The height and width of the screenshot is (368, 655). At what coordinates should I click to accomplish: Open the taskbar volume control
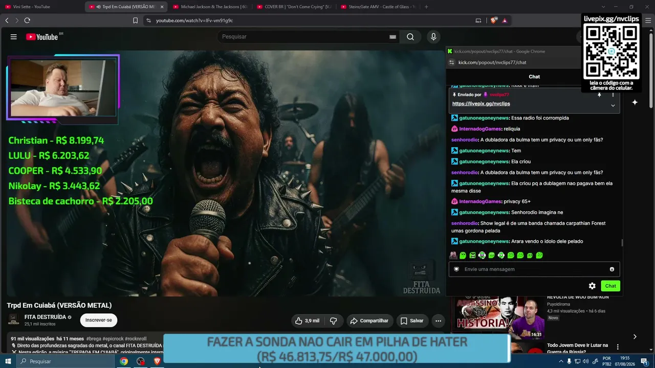pos(585,361)
